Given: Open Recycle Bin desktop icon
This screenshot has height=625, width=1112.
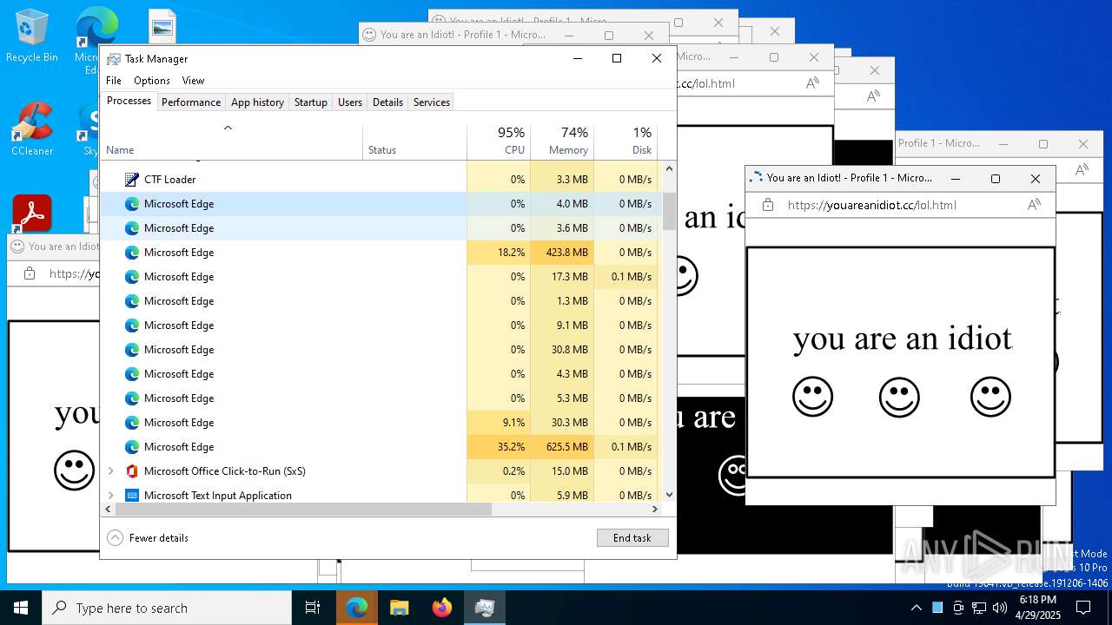Looking at the screenshot, I should (32, 36).
